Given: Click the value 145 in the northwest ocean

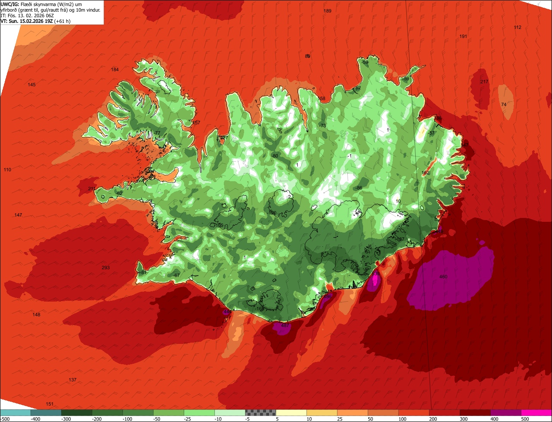Looking at the screenshot, I should tap(32, 85).
